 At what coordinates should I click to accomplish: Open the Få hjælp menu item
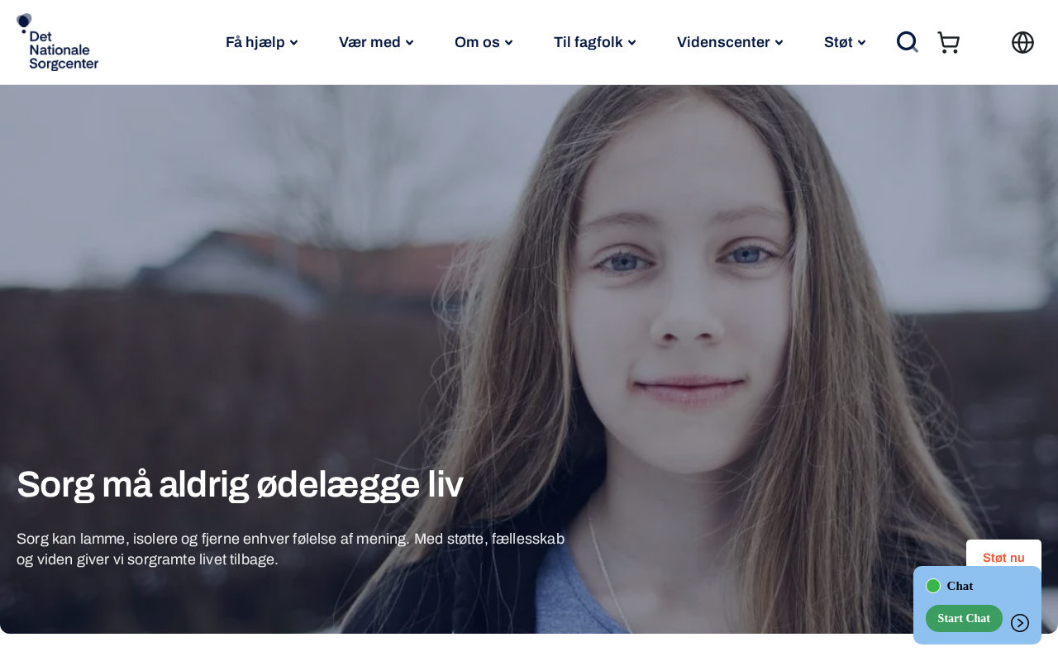[255, 42]
